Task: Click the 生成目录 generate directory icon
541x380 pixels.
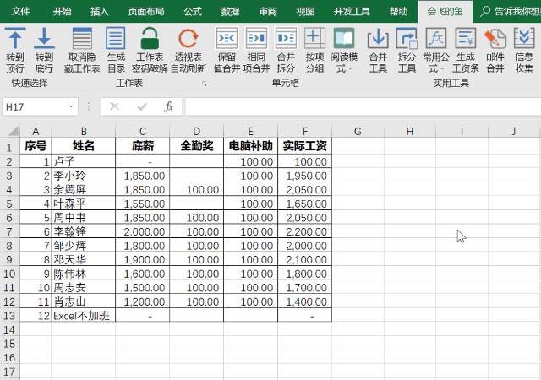Action: (116, 39)
